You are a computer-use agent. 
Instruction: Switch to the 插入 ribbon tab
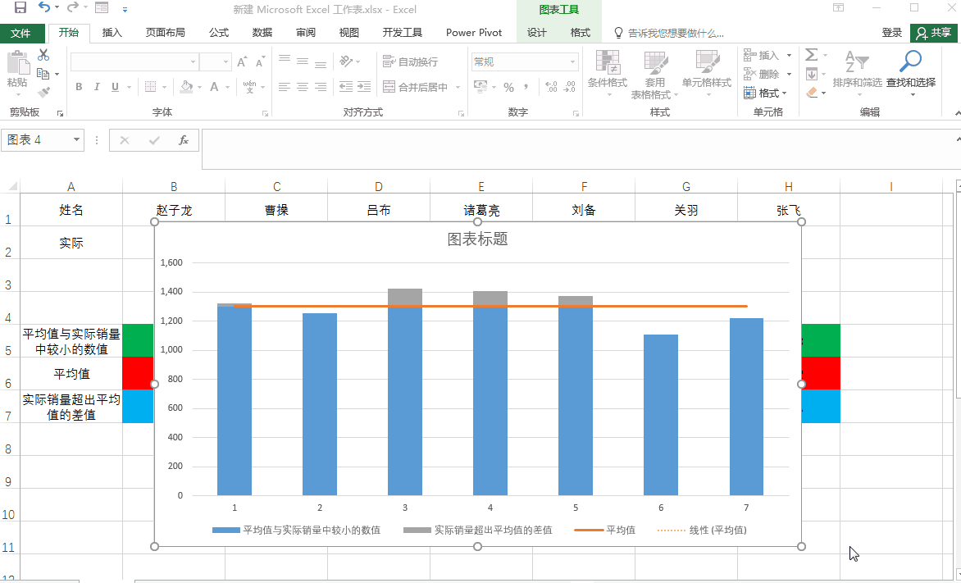tap(112, 33)
